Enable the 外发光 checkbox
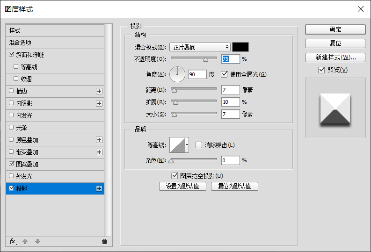Viewport: 371px width, 252px height. point(11,176)
